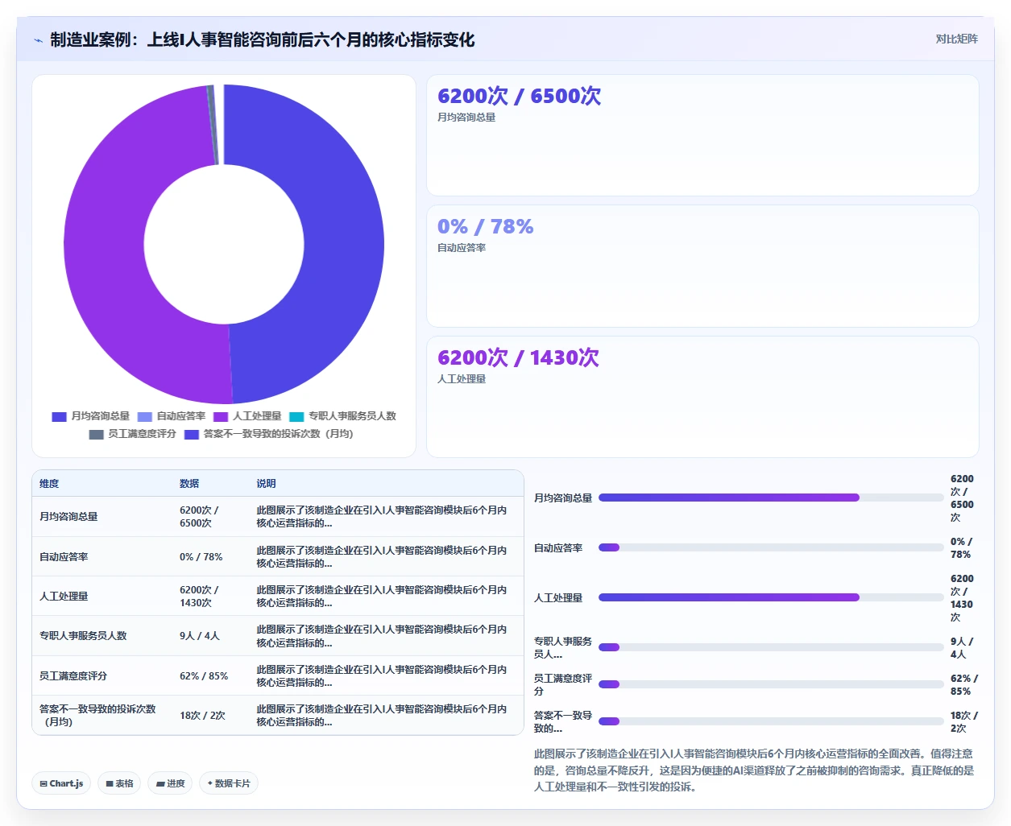Select table row label 专职人事服务人数
This screenshot has height=826, width=1011.
coord(83,636)
